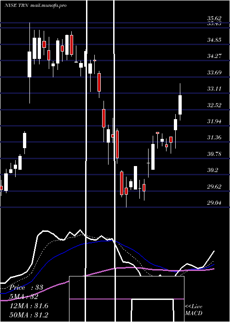Click the '12MA : 31.6' legend entry
230x322 pixels.
pyautogui.click(x=29, y=306)
